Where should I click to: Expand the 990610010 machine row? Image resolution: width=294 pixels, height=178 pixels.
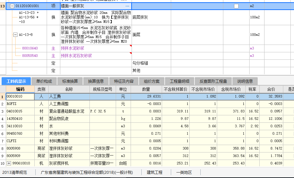pyautogui.click(x=9, y=163)
